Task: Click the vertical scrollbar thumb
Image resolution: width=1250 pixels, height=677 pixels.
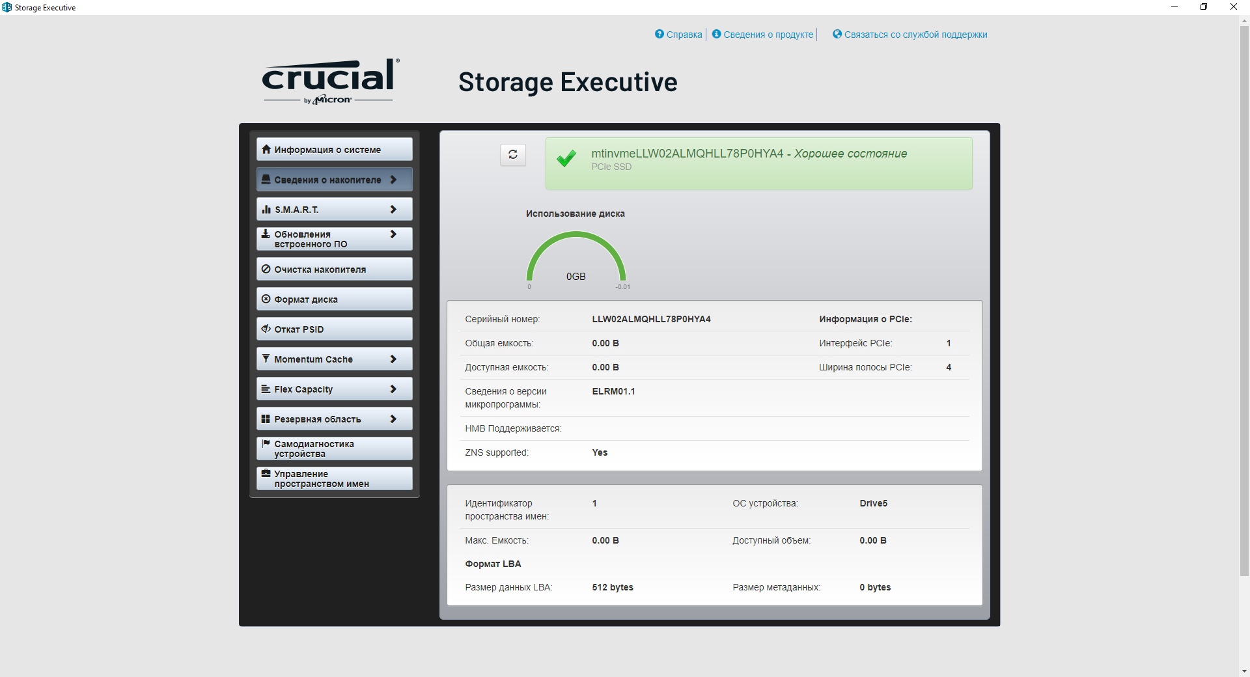Action: pos(1244,299)
